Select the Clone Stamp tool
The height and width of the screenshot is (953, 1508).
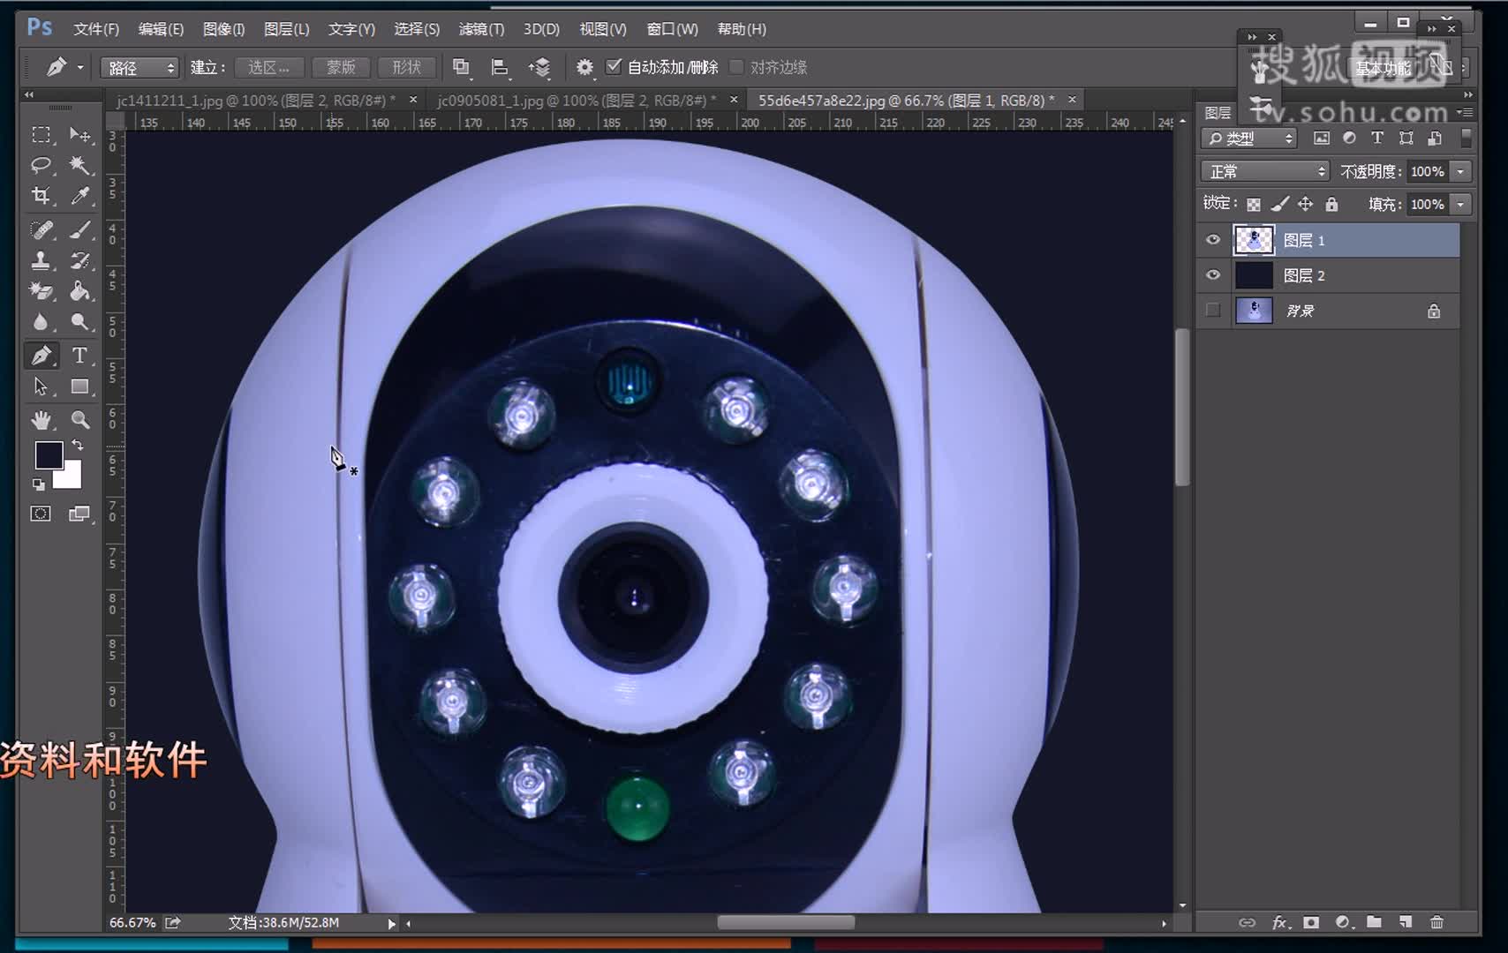tap(41, 260)
